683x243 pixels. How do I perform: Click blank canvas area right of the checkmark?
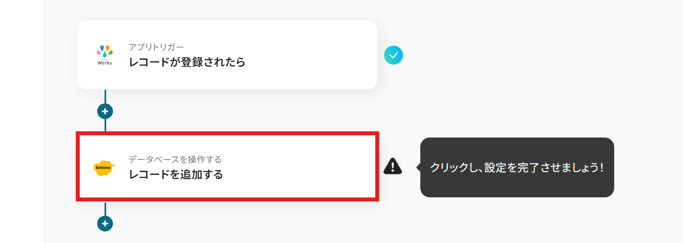(x=525, y=55)
